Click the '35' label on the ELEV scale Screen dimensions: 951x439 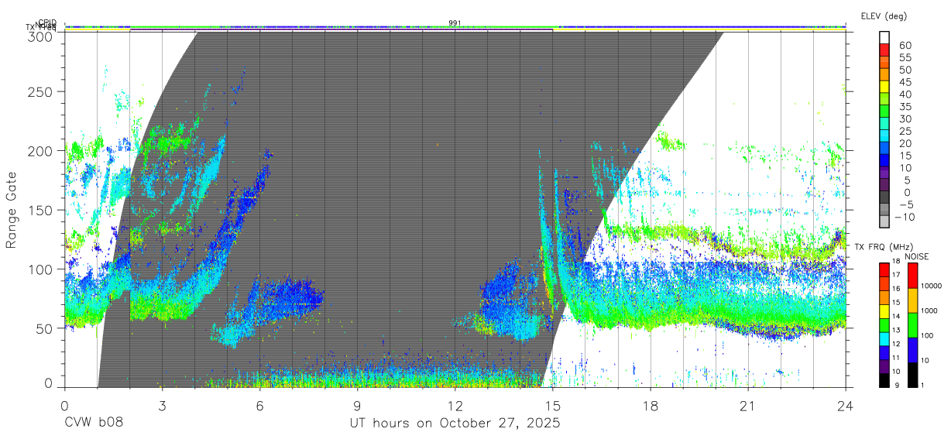pos(905,107)
